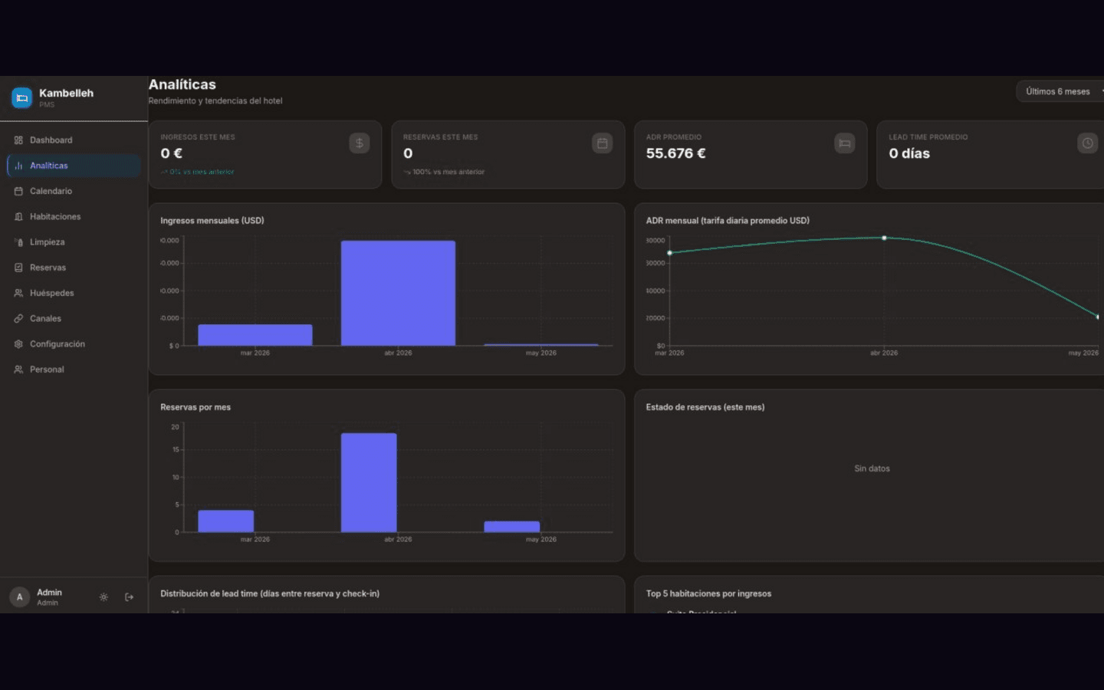Image resolution: width=1104 pixels, height=690 pixels.
Task: Open the Limpieza cleaning icon
Action: [18, 242]
